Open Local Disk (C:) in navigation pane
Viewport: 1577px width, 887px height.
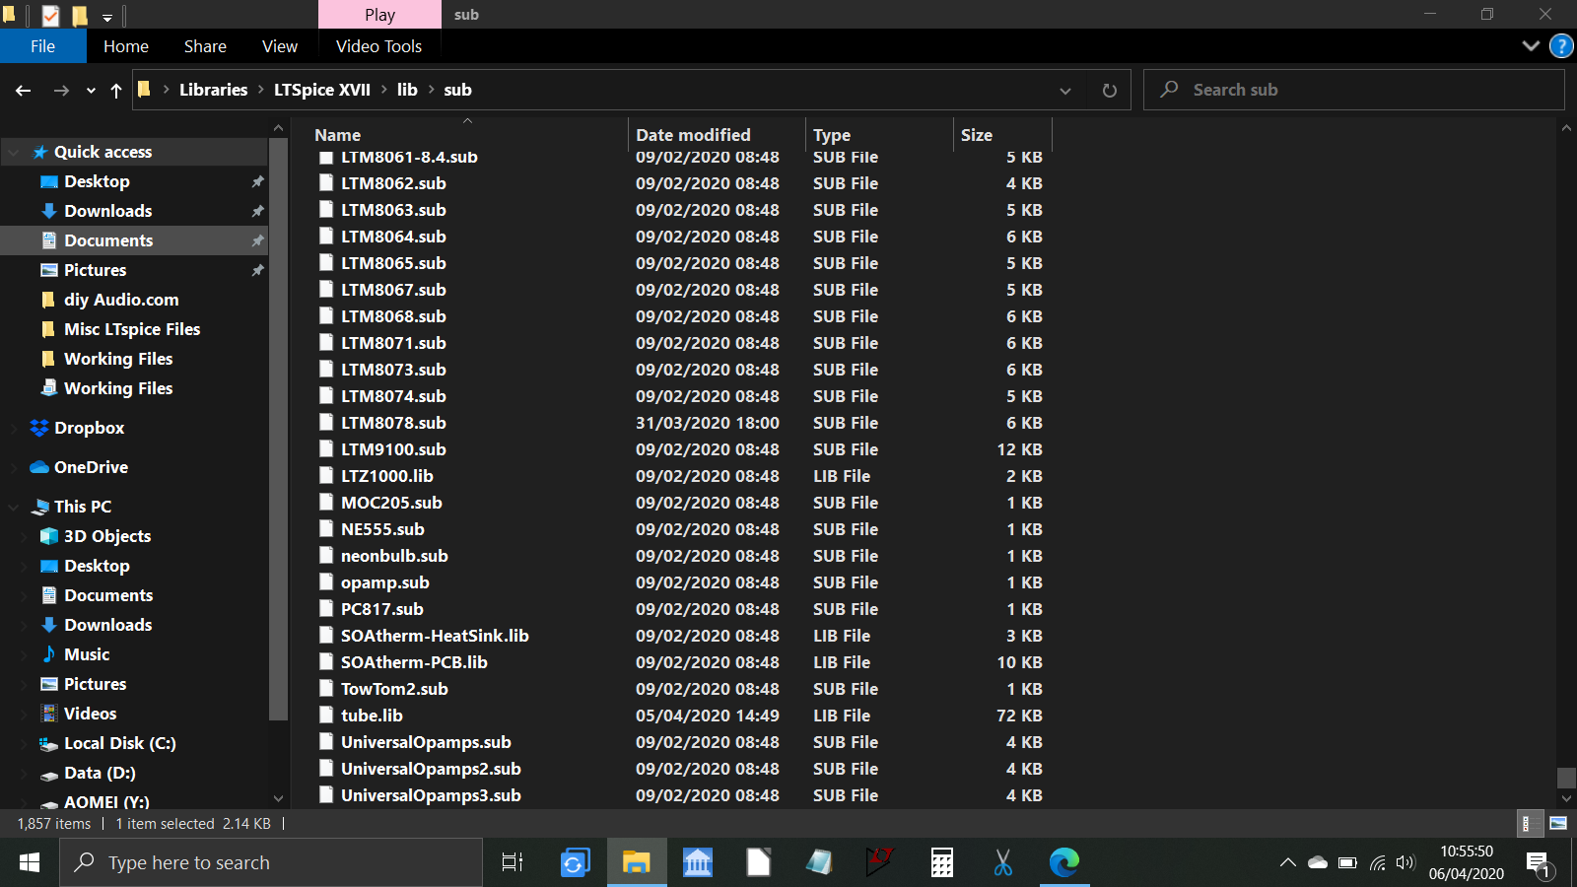119,743
